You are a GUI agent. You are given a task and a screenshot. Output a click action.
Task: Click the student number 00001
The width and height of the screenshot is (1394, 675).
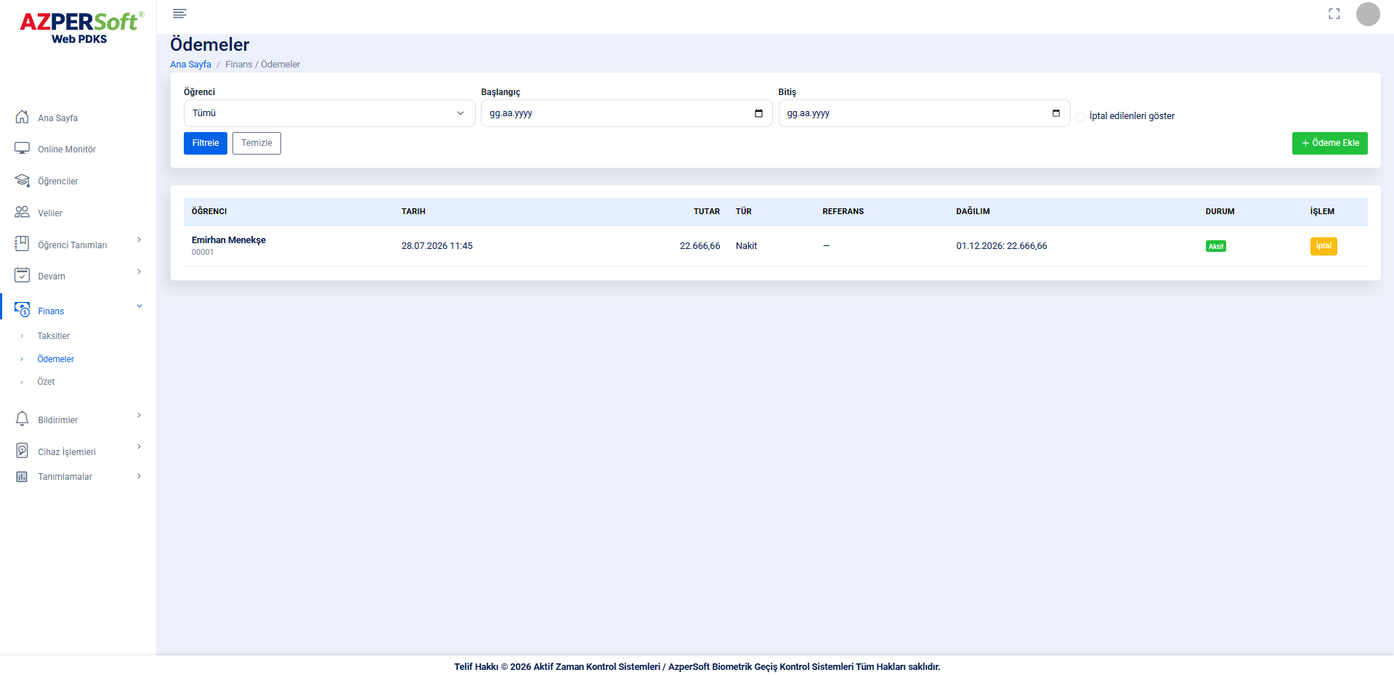(203, 253)
